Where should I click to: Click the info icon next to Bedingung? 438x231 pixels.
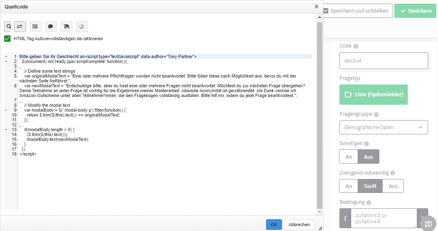coord(369,203)
